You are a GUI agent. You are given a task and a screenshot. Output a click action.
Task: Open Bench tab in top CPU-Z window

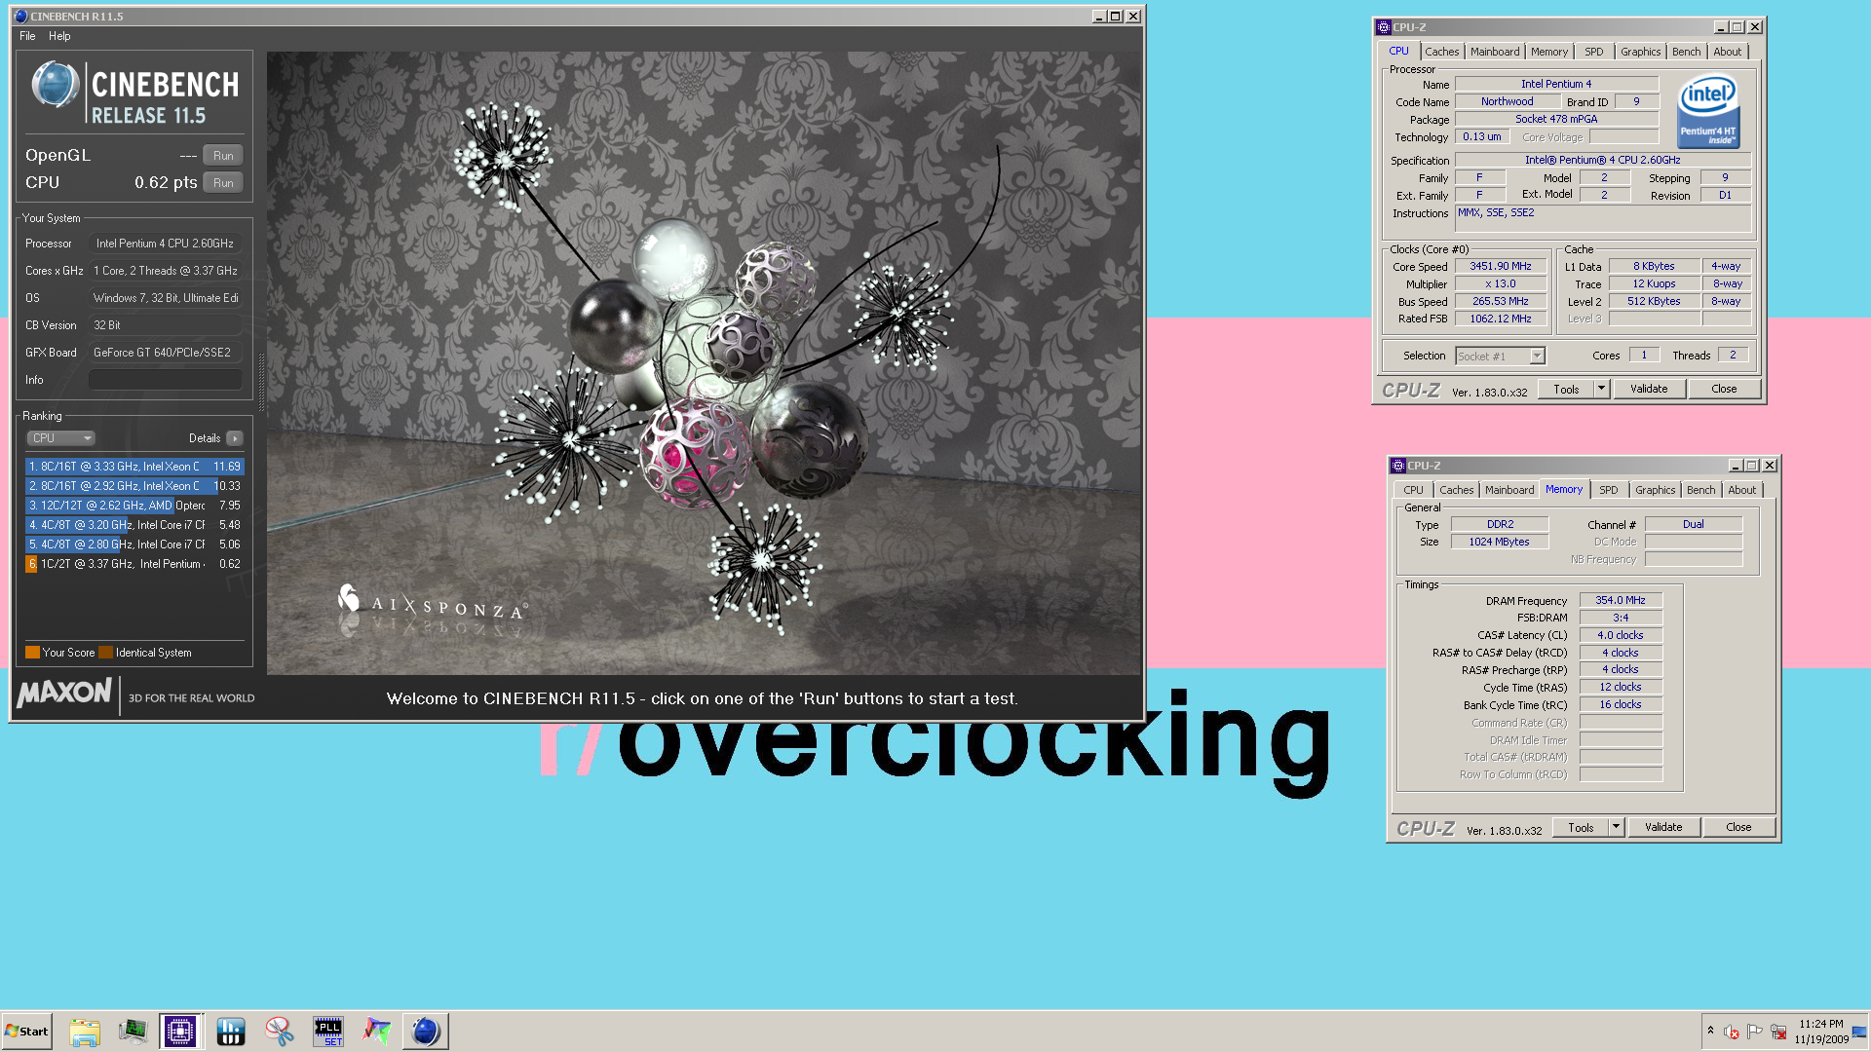1687,52
